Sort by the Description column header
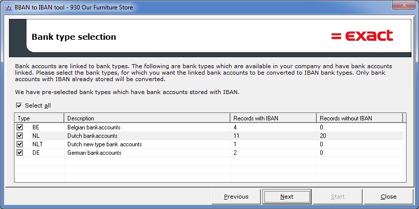The image size is (419, 209). click(147, 118)
